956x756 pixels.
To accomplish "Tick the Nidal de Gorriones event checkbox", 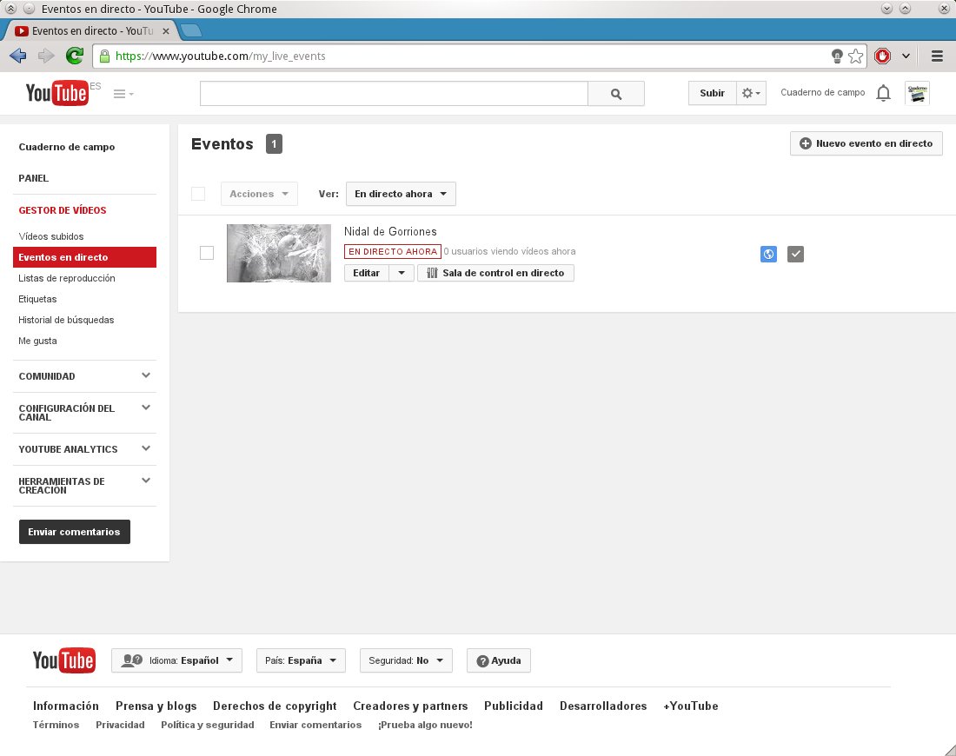I will pyautogui.click(x=207, y=253).
